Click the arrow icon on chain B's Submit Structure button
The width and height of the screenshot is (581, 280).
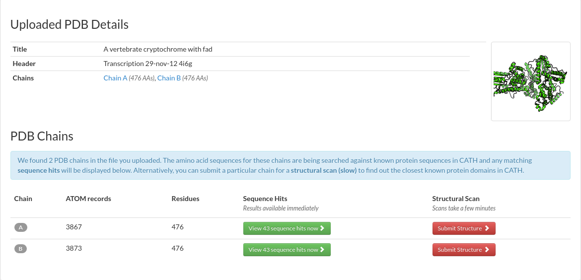click(487, 250)
